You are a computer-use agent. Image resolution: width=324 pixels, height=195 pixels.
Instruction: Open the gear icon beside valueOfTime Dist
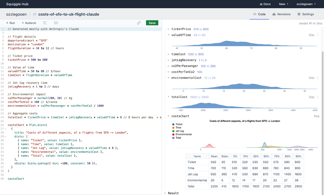click(x=318, y=35)
